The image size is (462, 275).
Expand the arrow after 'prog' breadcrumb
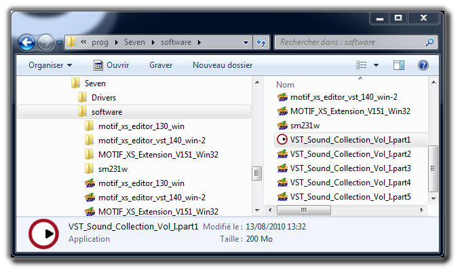point(117,43)
